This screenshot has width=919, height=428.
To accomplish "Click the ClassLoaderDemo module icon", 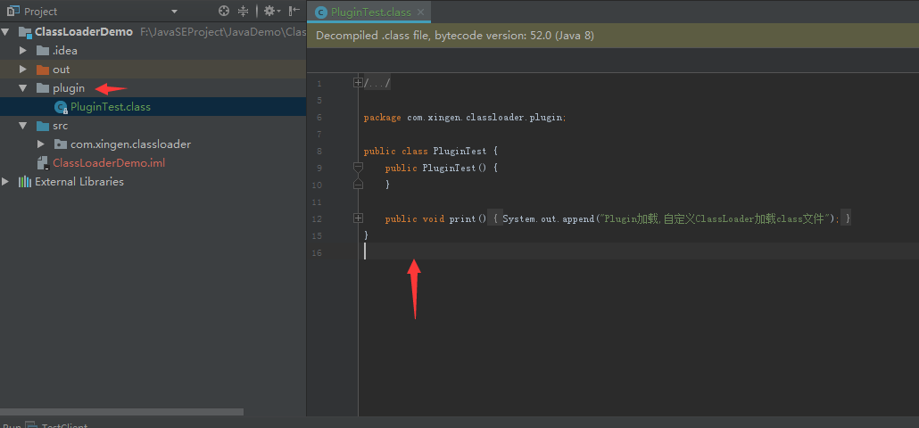I will 25,31.
